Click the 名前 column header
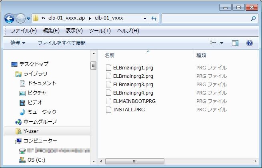The height and width of the screenshot is (168, 262). 110,55
